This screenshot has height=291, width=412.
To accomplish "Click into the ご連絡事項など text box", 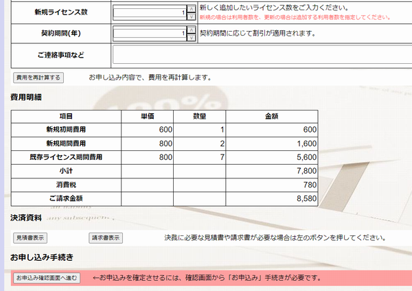I will point(261,54).
